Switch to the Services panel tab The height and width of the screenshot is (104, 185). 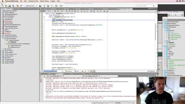coord(16,9)
